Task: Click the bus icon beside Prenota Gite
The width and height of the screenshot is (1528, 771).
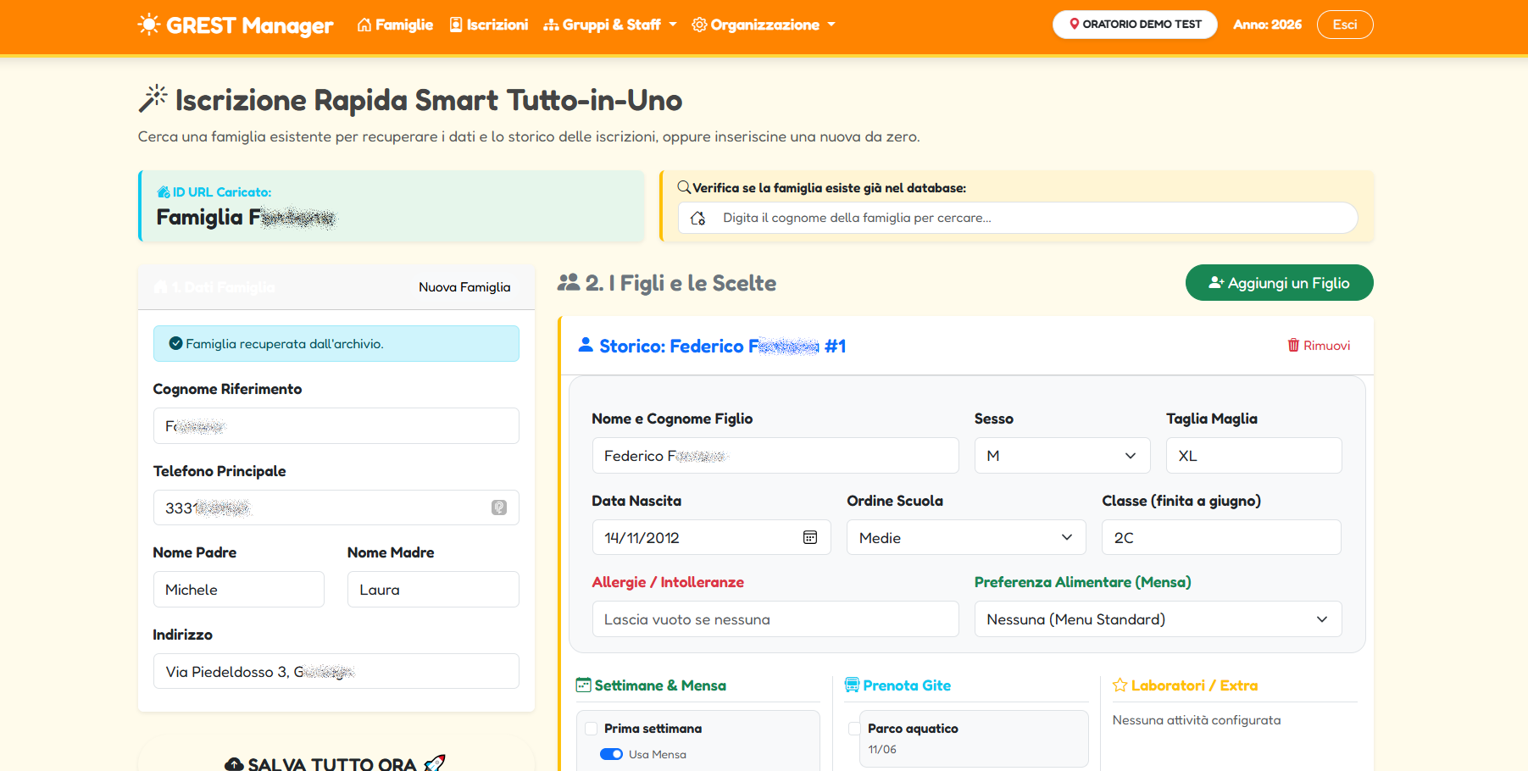Action: [853, 685]
